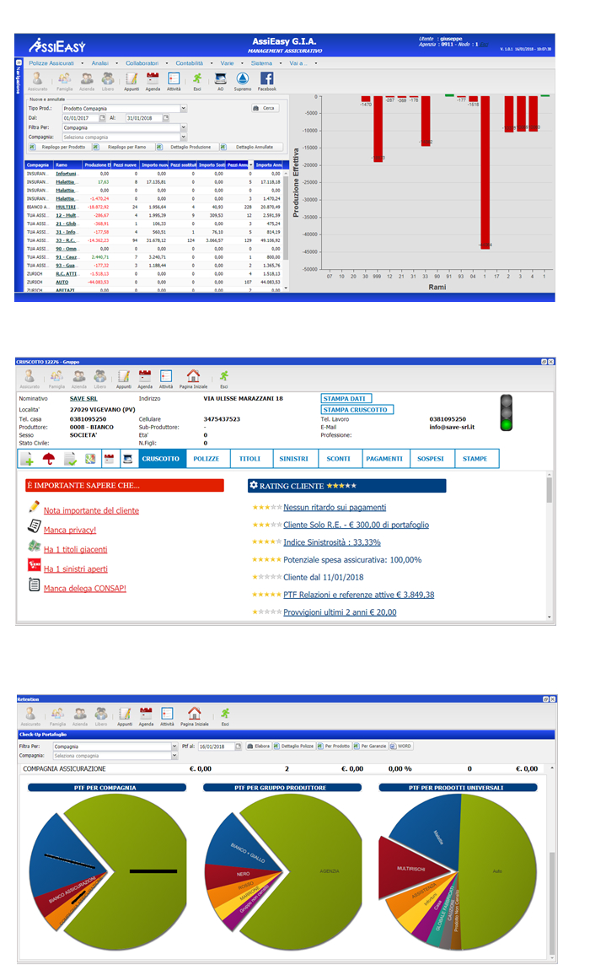Open Indice Sinistrosità 33,33% link
This screenshot has height=970, width=590.
(332, 542)
